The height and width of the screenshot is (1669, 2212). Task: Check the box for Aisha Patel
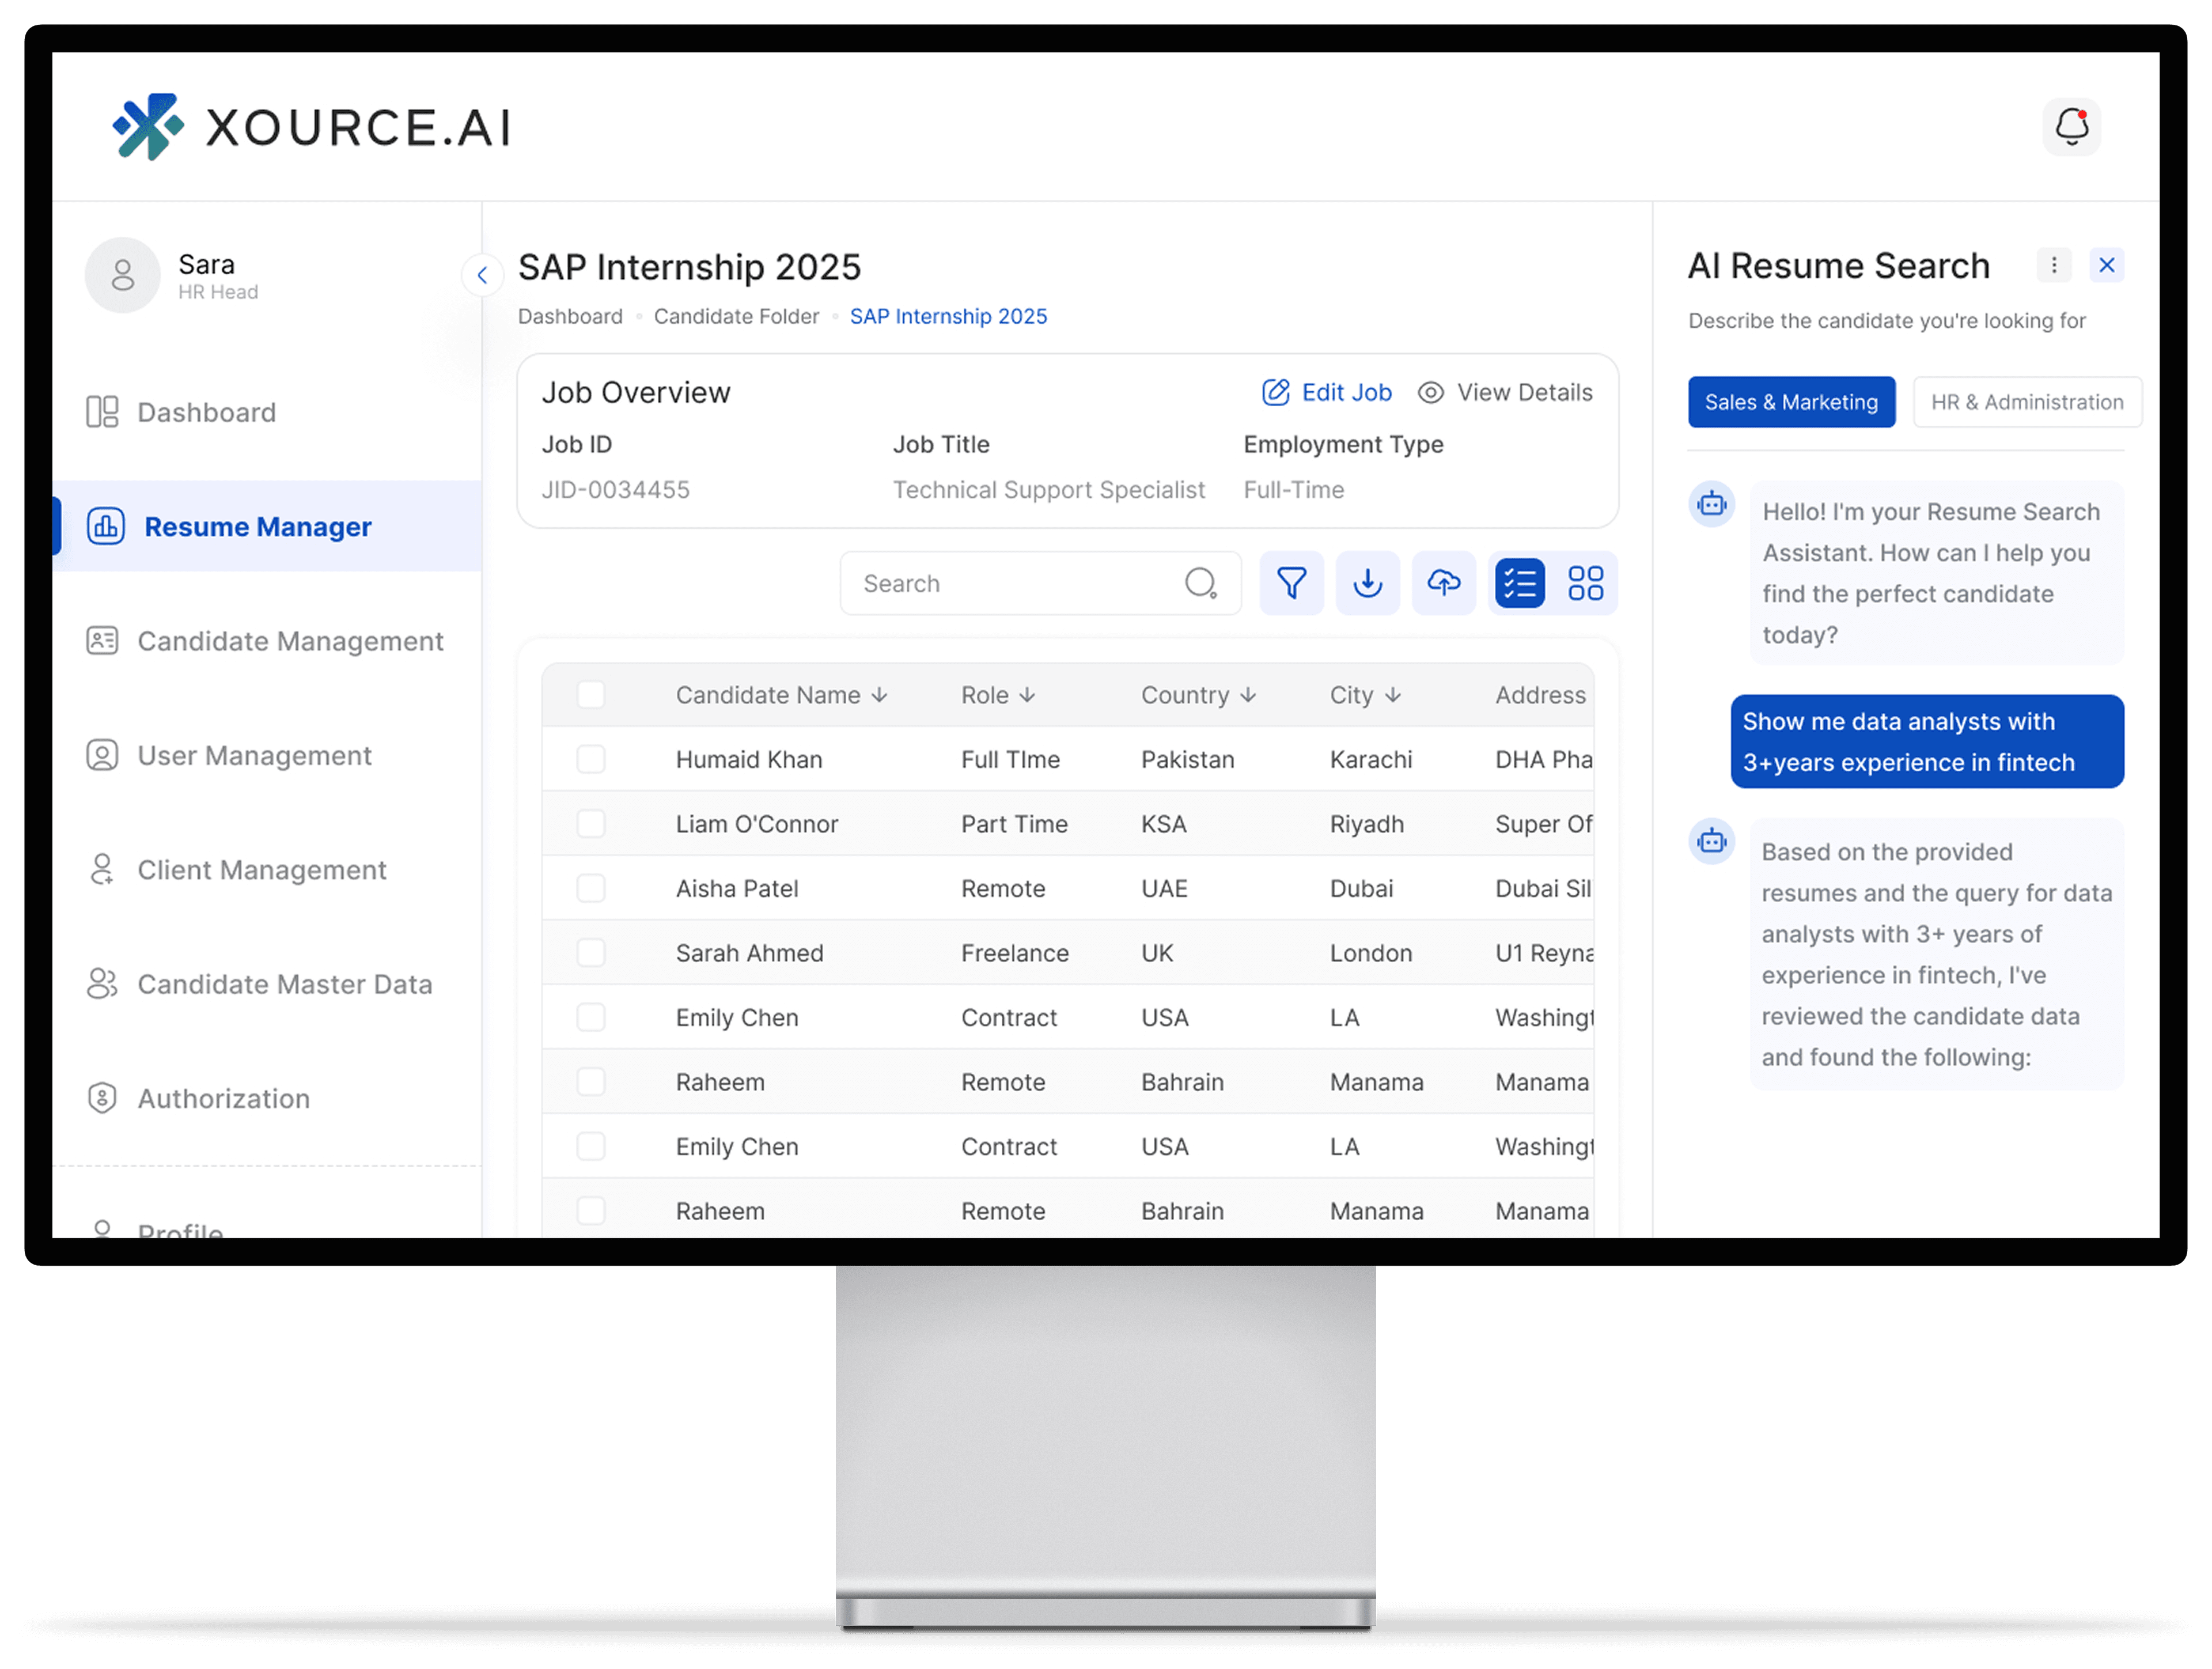[x=591, y=888]
